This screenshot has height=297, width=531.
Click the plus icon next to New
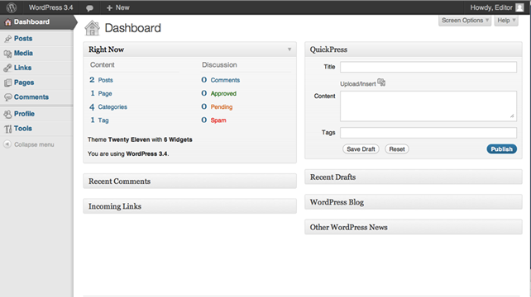[x=109, y=7]
